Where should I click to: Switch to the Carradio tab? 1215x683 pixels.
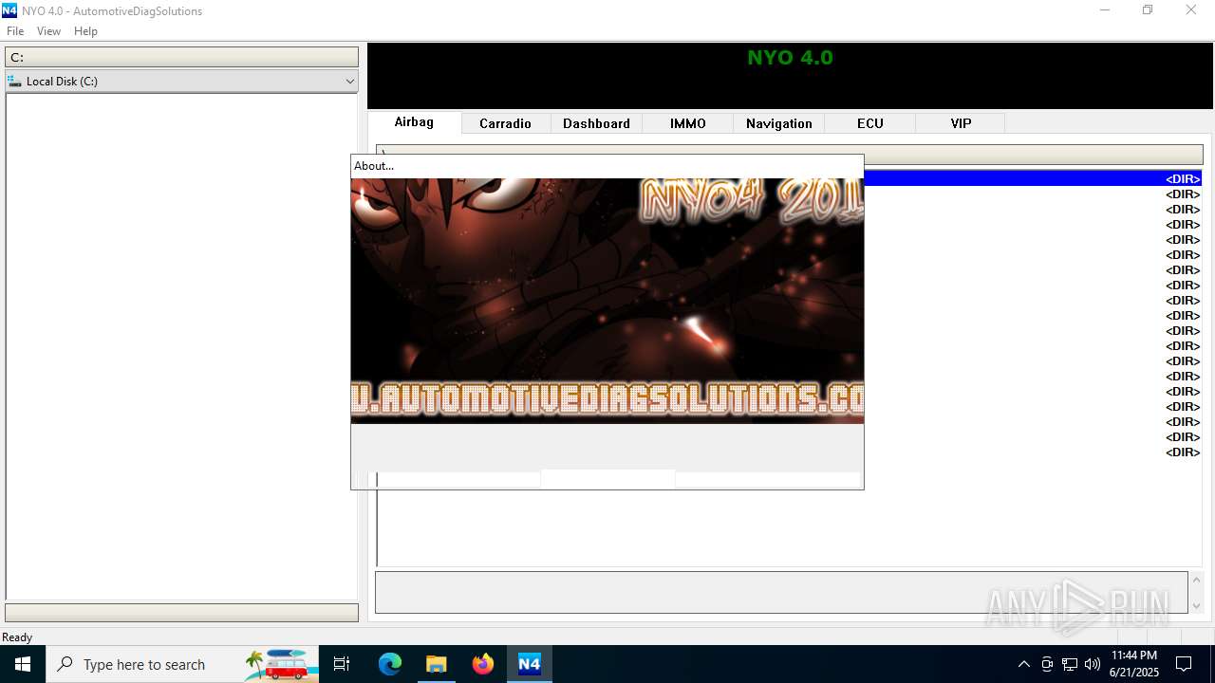point(505,123)
